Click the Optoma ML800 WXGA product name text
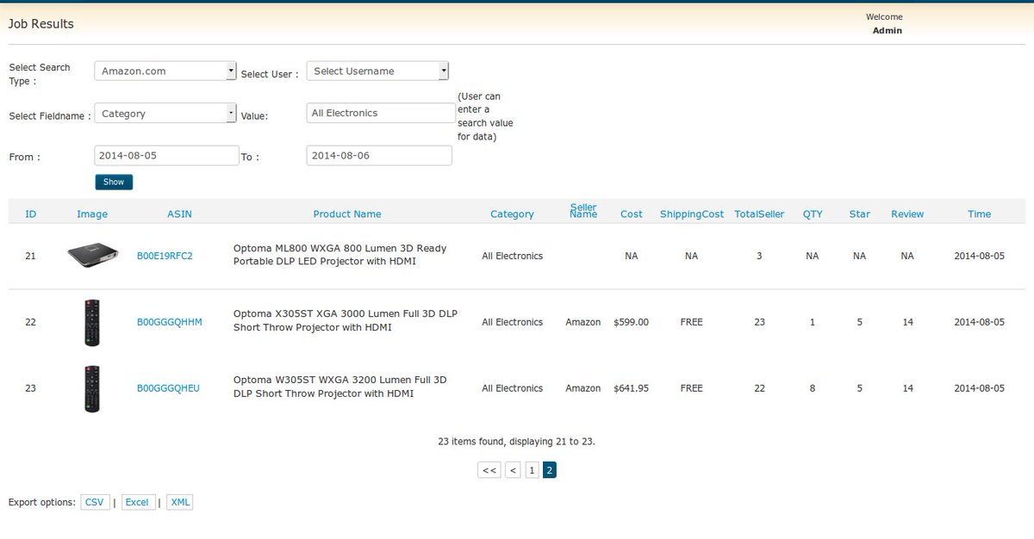 [340, 255]
